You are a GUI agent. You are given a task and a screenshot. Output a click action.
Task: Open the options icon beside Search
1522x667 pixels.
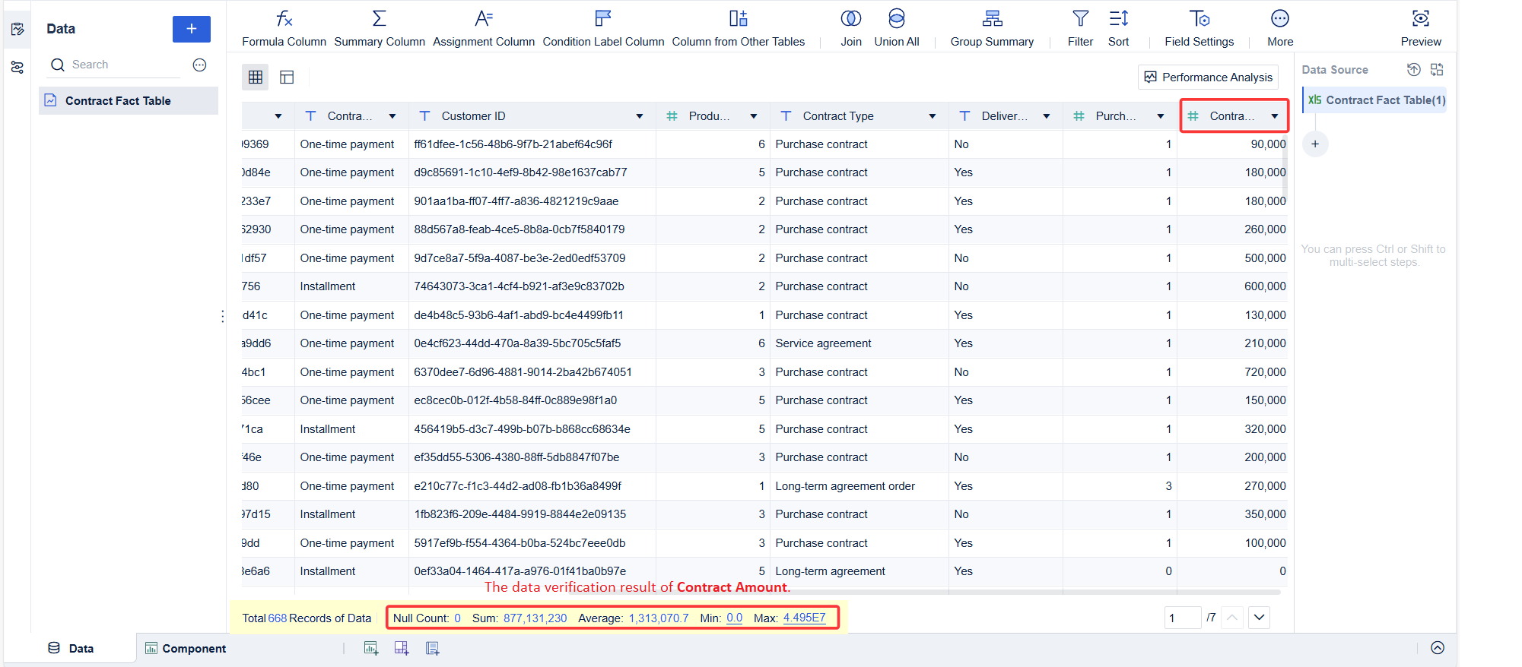199,65
